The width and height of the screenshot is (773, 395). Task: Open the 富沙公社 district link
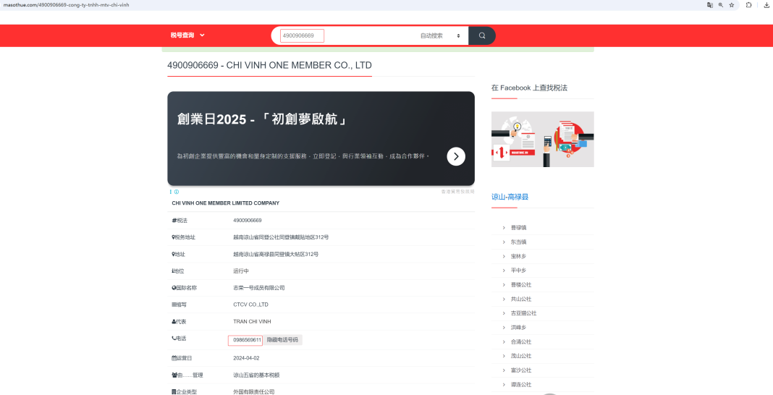(x=521, y=370)
